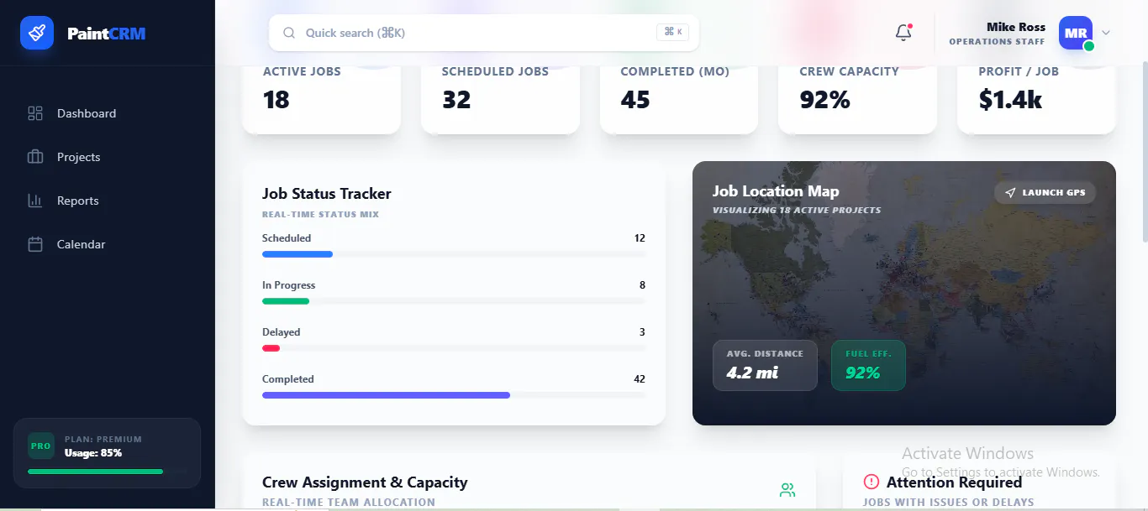Click the Real-Time Team Allocation subtitle

[x=349, y=502]
